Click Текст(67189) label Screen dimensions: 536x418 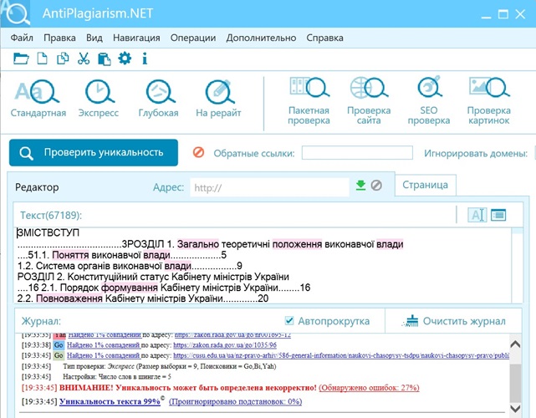point(51,216)
